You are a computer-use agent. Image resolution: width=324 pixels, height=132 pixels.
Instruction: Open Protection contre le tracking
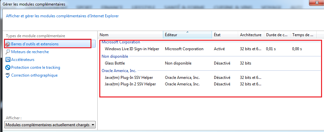point(36,67)
